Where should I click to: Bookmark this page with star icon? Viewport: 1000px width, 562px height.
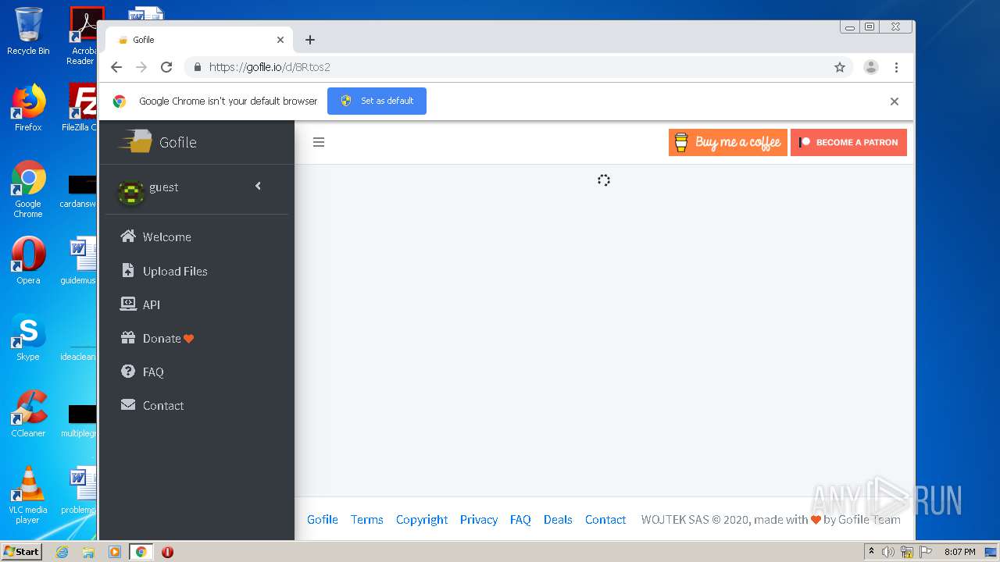tap(840, 67)
